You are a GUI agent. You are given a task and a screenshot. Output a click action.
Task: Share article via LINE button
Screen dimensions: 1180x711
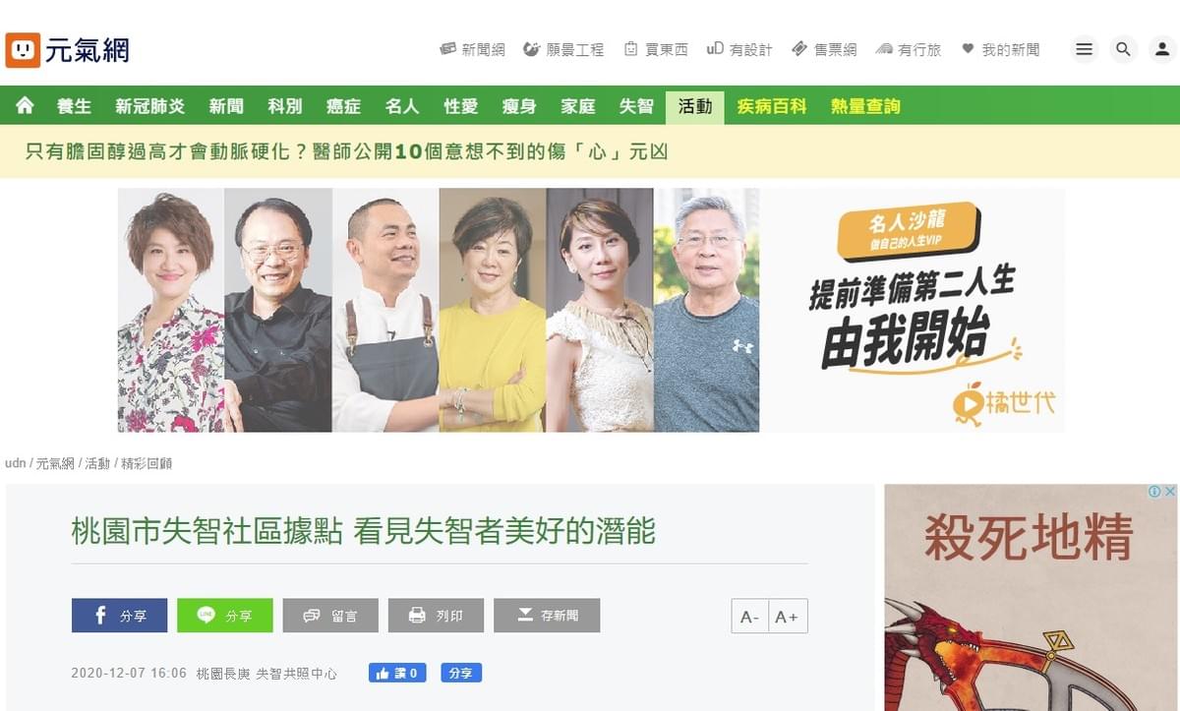click(x=225, y=616)
